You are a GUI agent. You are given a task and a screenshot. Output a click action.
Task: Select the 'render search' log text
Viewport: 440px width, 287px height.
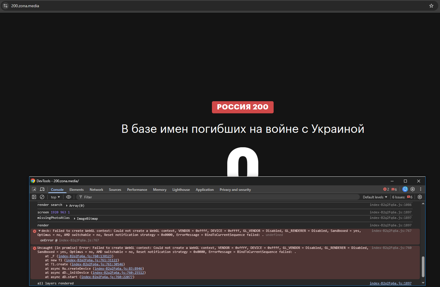50,205
